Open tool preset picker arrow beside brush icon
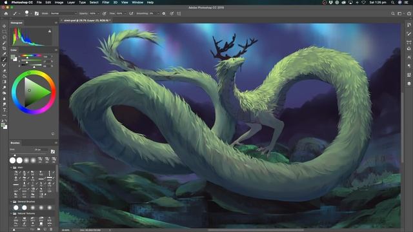The width and height of the screenshot is (413, 232). click(x=19, y=14)
